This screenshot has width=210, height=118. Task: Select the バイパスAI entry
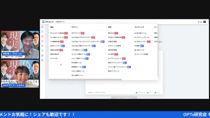click(54, 58)
